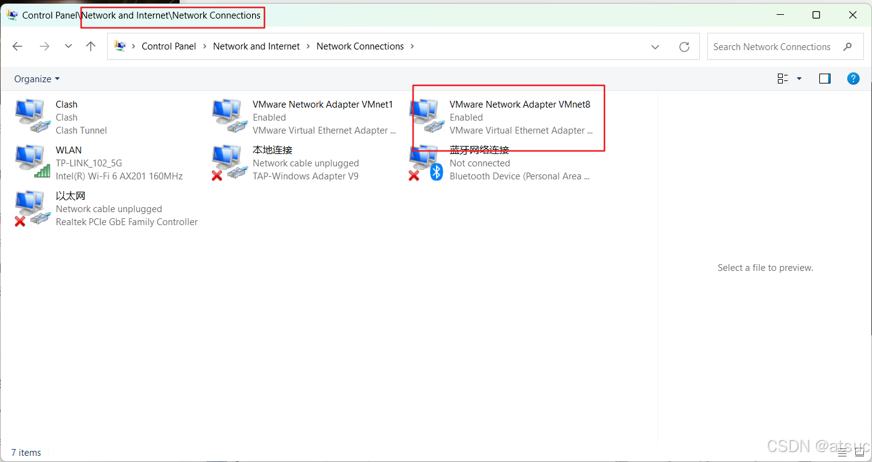Toggle the preview pane icon
The image size is (872, 462).
824,79
